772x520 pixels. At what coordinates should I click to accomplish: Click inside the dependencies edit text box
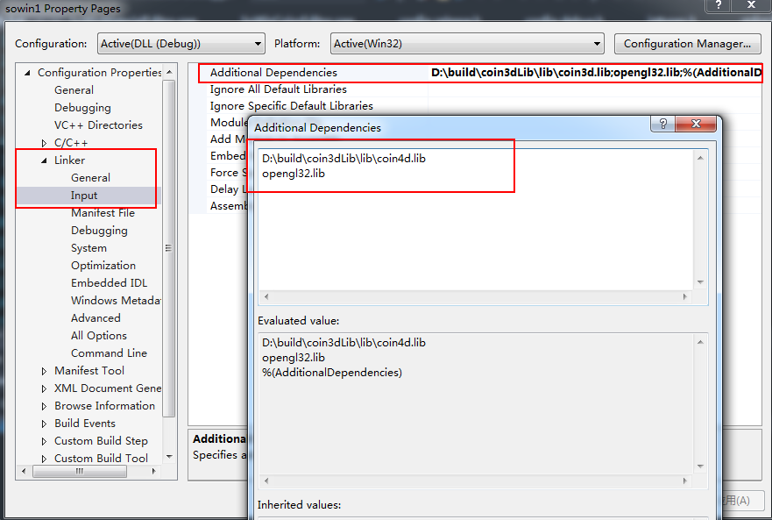[x=473, y=228]
